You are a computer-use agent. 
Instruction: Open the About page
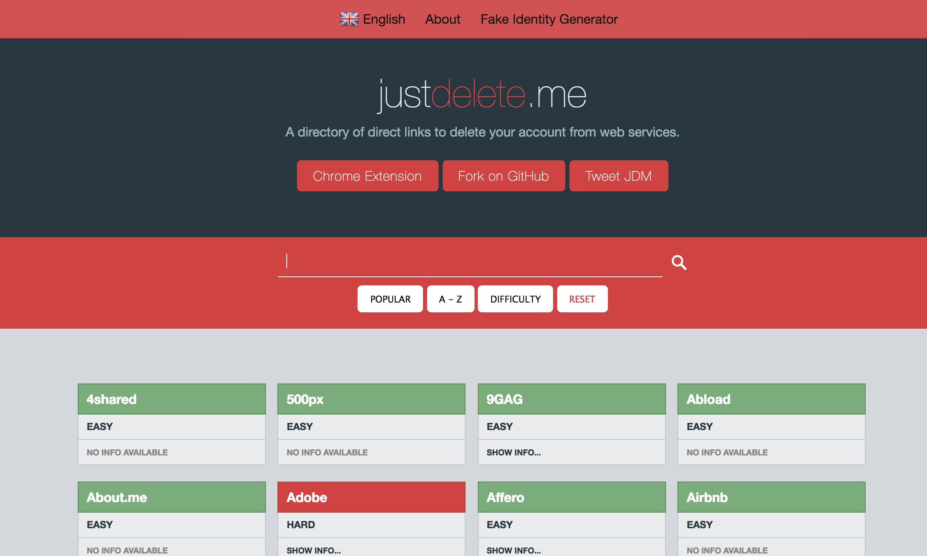pos(443,19)
